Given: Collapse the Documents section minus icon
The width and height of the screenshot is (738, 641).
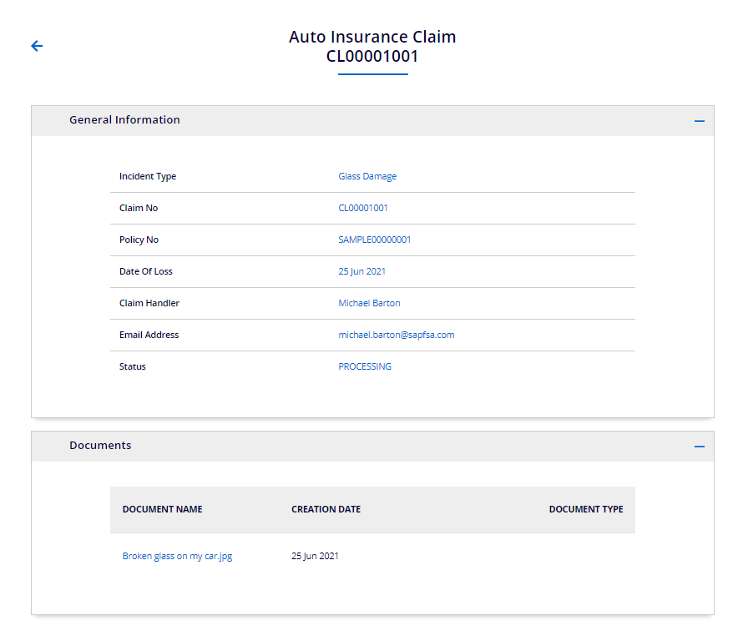Looking at the screenshot, I should coord(699,447).
